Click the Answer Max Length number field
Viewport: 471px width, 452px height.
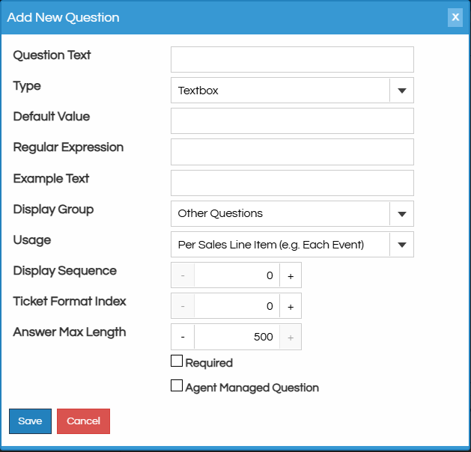[x=237, y=337]
